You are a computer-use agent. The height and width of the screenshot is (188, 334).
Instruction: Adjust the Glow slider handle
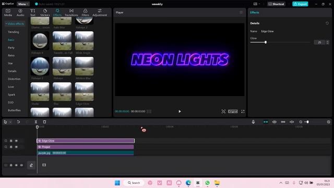[x=266, y=42]
